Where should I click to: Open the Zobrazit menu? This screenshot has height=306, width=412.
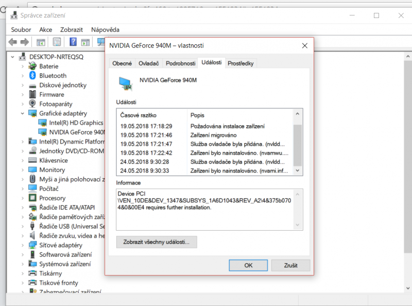coord(72,30)
